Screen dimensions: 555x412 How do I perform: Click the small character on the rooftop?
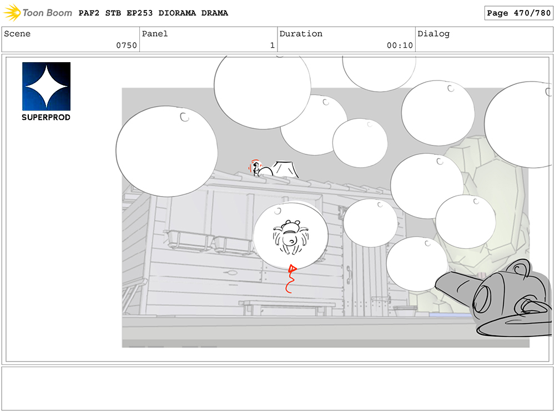point(256,168)
